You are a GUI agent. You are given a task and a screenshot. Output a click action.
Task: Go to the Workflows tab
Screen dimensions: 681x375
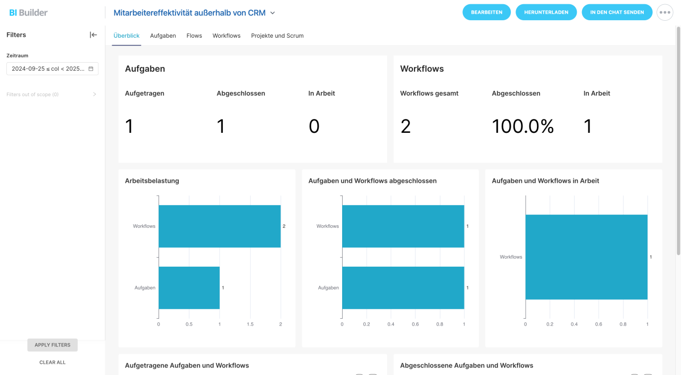point(227,36)
